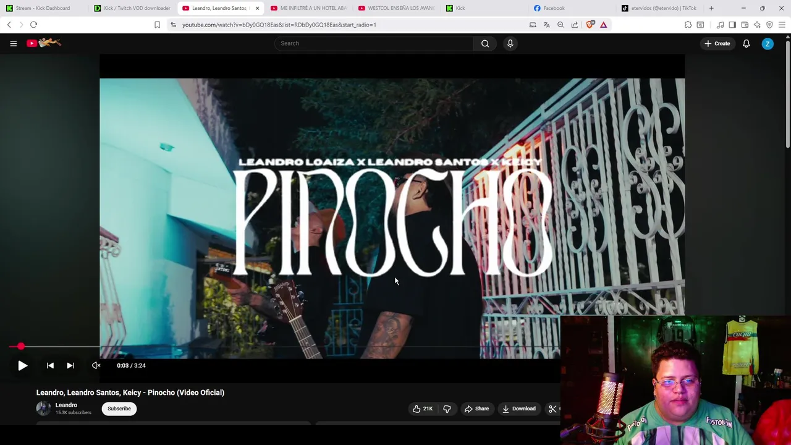
Task: Open Brave Rewards triangle icon
Action: (604, 25)
